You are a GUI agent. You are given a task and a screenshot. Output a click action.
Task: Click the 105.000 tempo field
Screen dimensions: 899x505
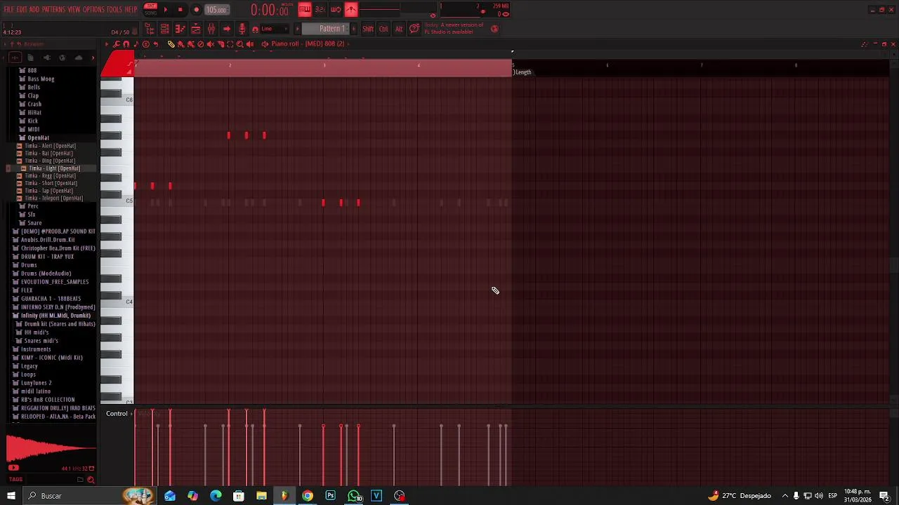(x=217, y=10)
